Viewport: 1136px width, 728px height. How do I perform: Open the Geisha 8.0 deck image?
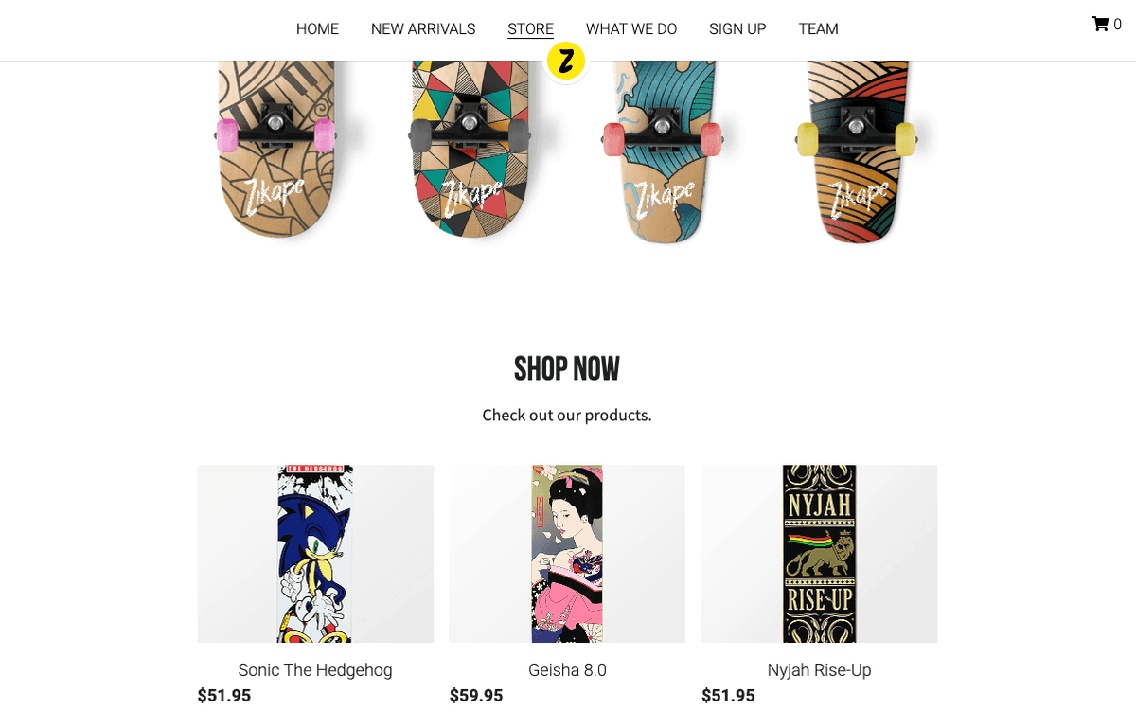pyautogui.click(x=567, y=554)
